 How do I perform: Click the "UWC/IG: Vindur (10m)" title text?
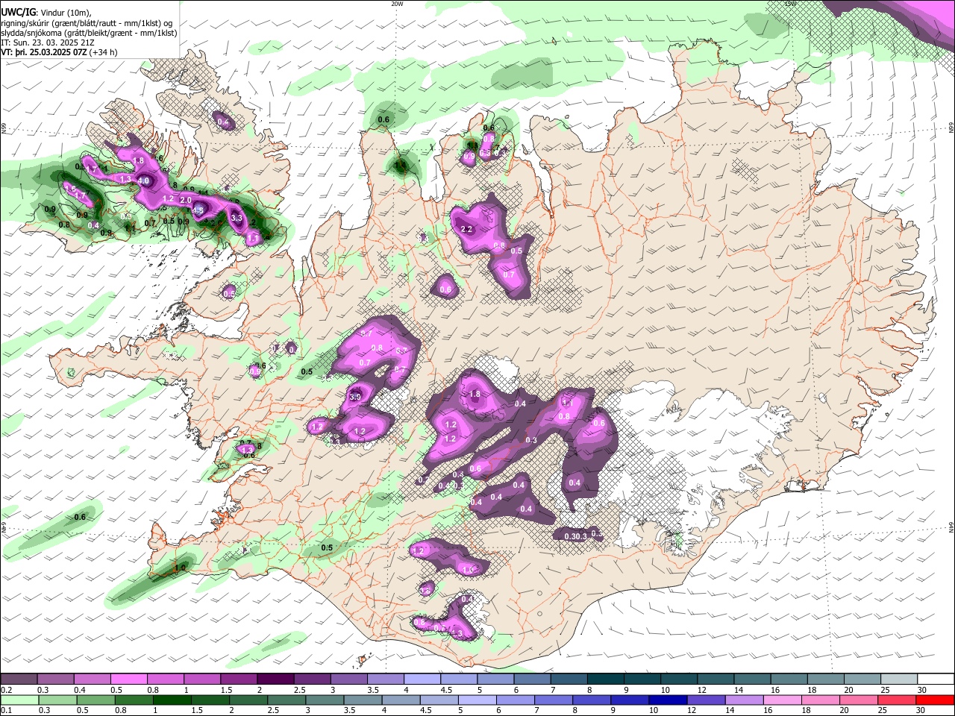click(x=46, y=12)
